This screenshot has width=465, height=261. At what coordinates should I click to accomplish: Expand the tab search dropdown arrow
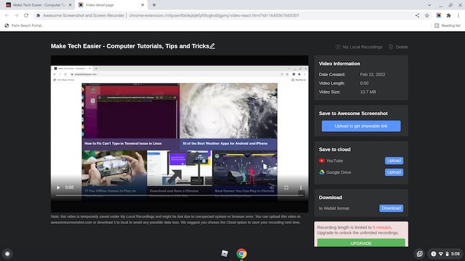pyautogui.click(x=429, y=5)
